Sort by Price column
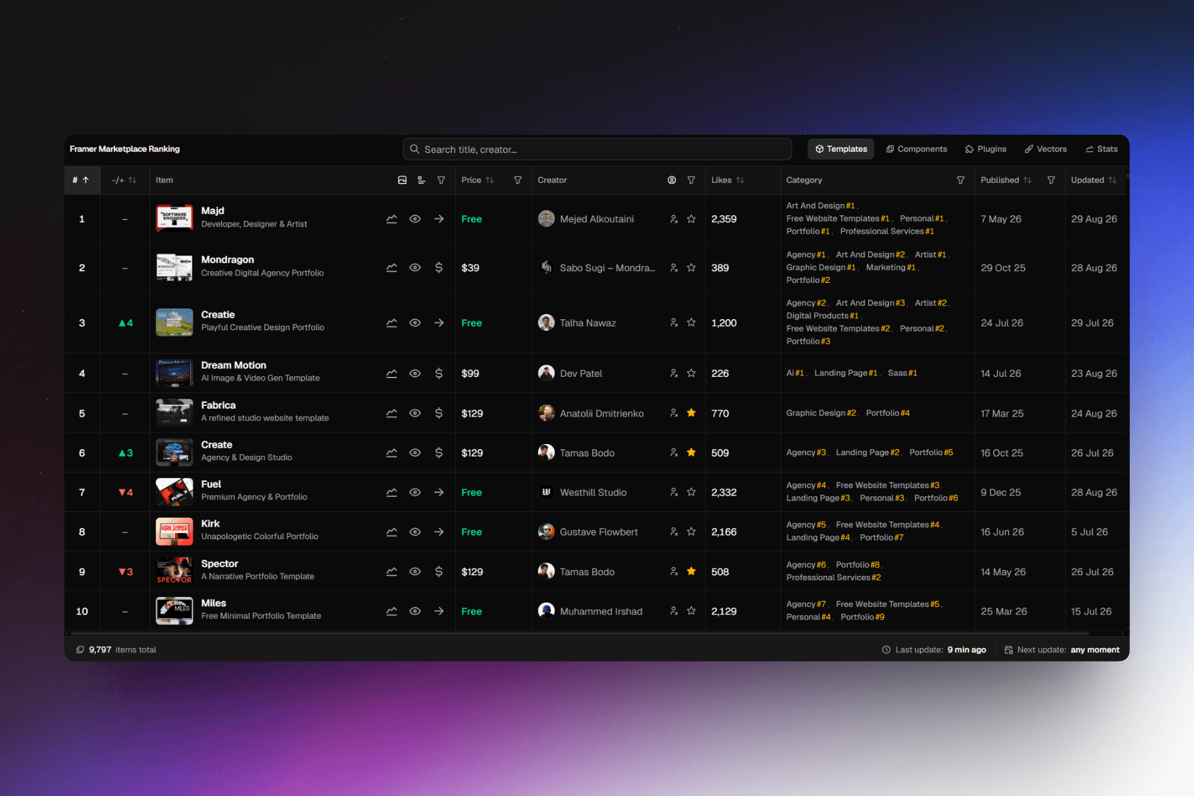 tap(478, 180)
